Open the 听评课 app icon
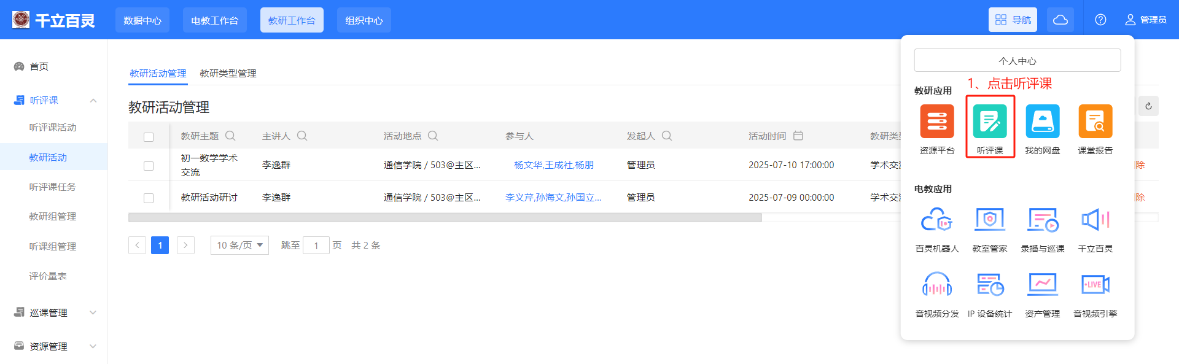Viewport: 1179px width, 364px height. [x=989, y=122]
